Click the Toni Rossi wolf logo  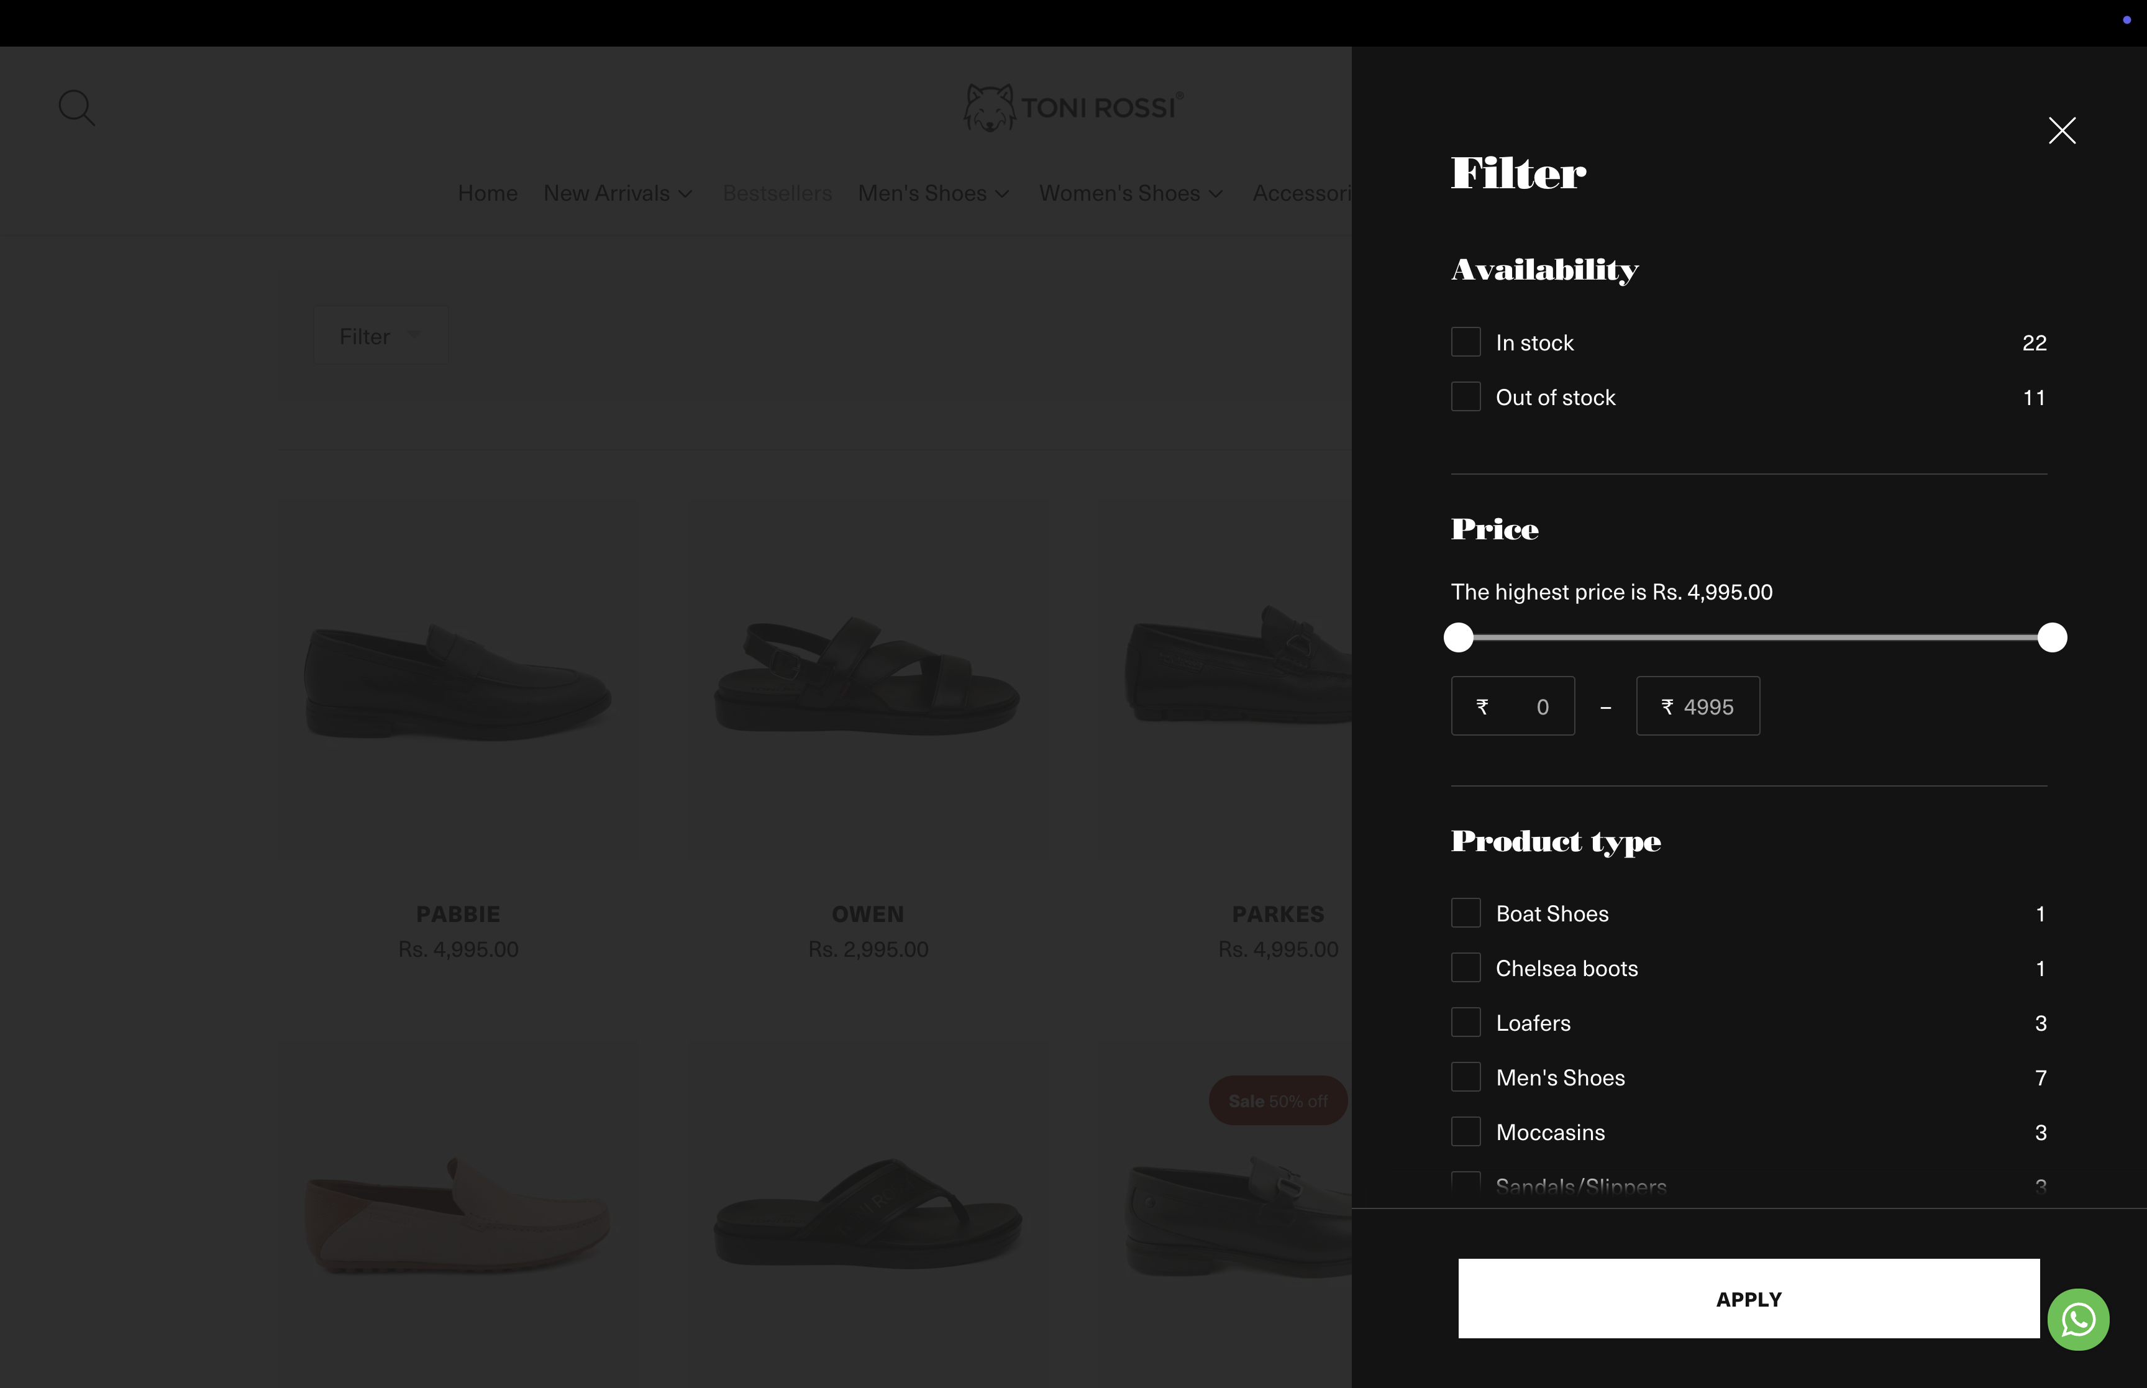1073,108
